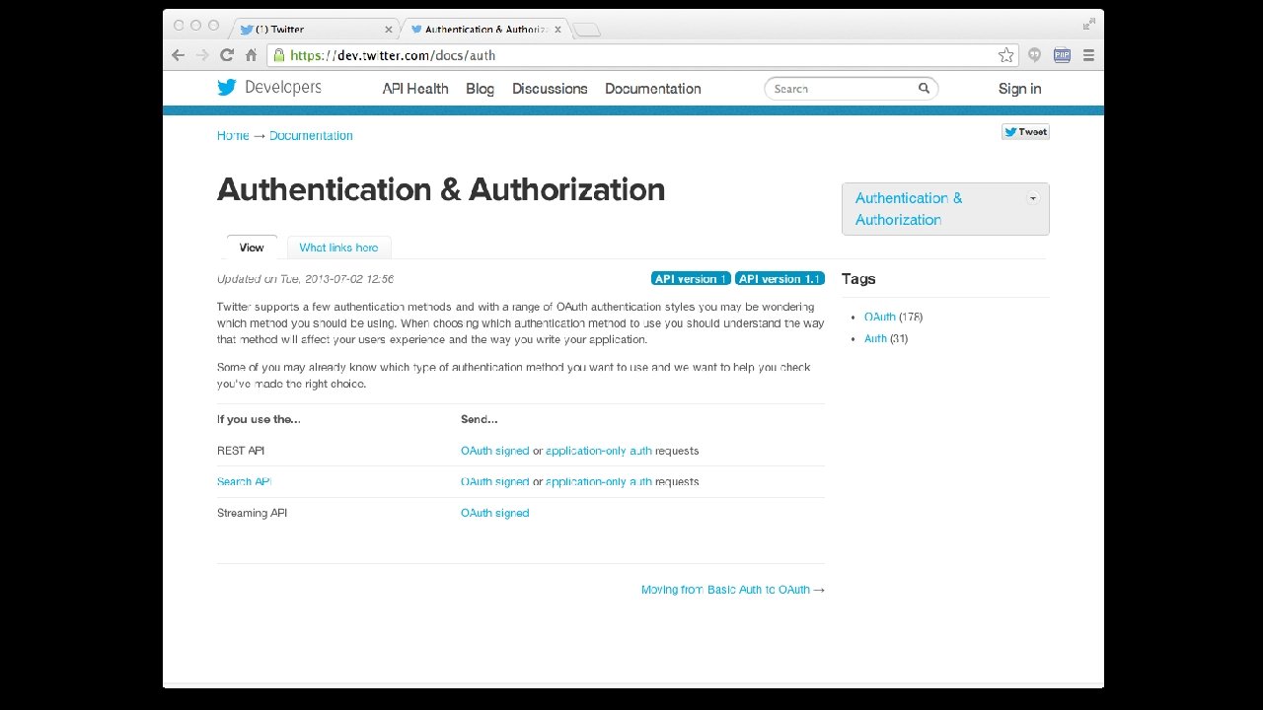Click the 'Tags' sidebar heading
The width and height of the screenshot is (1263, 710).
click(858, 279)
